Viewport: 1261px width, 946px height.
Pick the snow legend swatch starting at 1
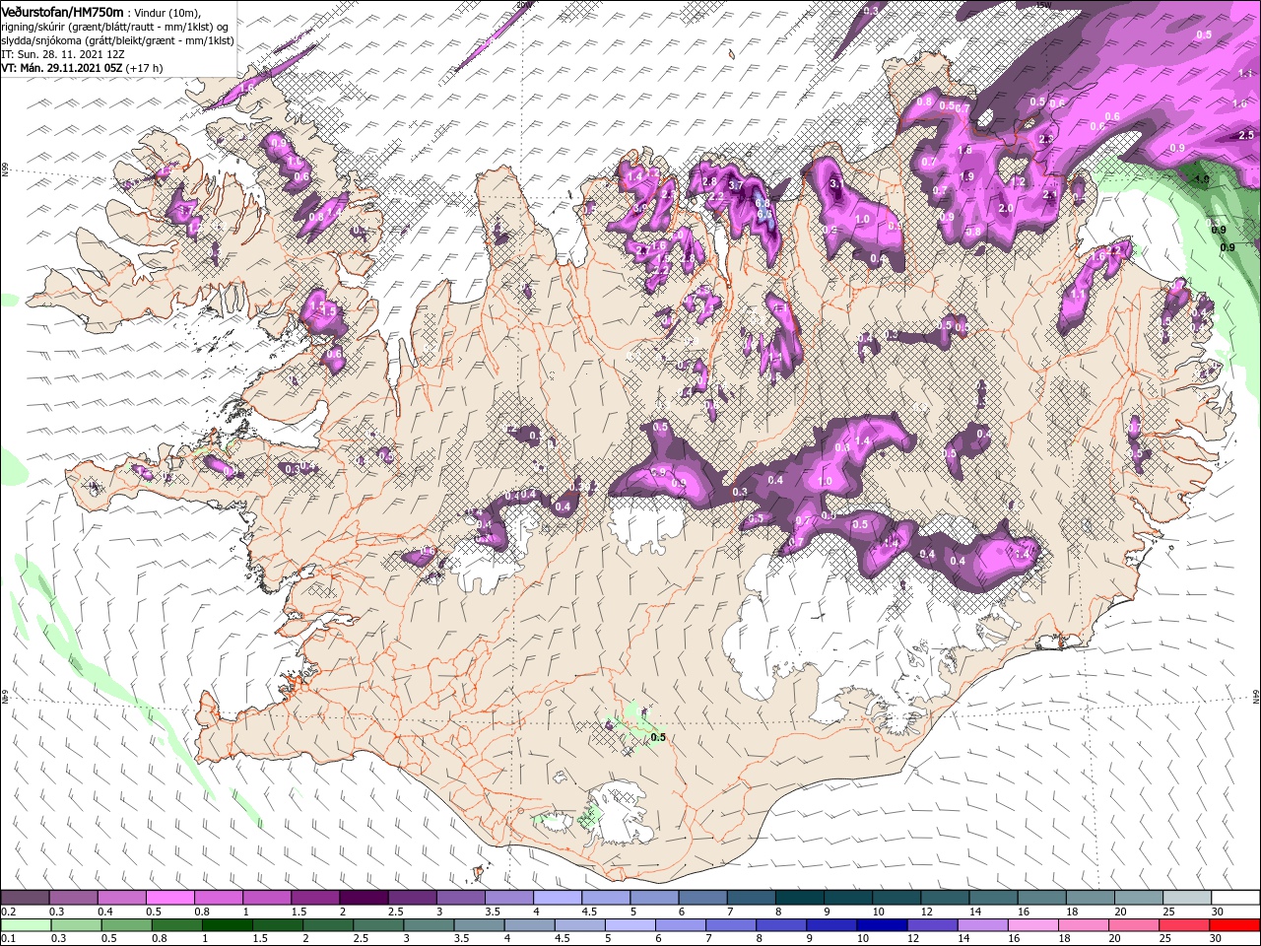click(x=266, y=898)
